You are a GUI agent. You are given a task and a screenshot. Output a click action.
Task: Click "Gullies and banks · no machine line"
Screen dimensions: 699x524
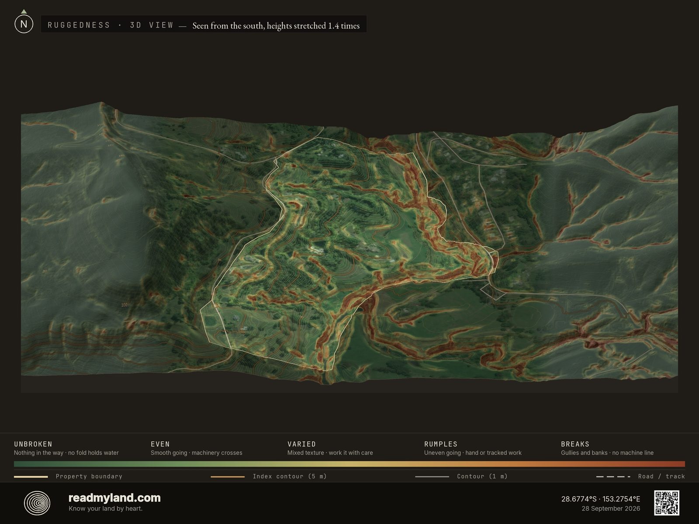pyautogui.click(x=607, y=453)
